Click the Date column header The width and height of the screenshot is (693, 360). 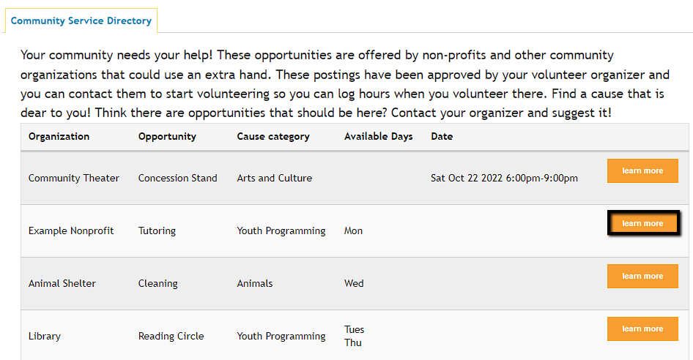(442, 137)
